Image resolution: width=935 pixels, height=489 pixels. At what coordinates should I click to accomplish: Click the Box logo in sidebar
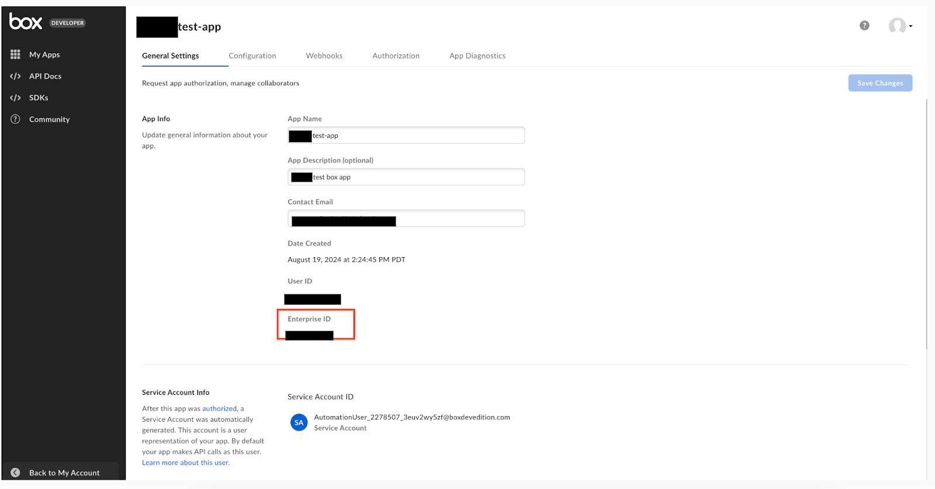(26, 22)
